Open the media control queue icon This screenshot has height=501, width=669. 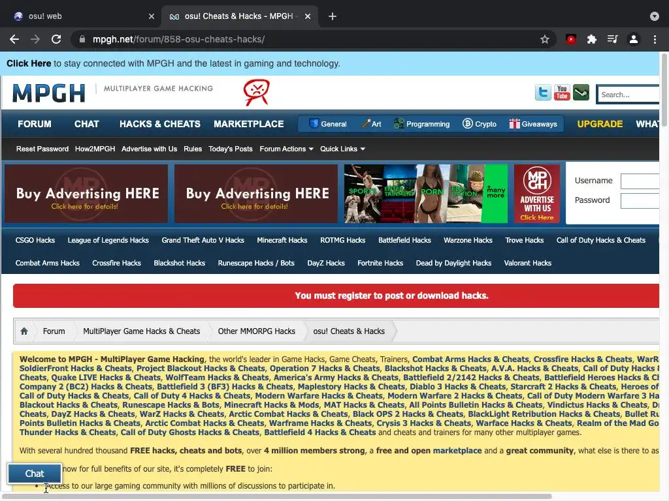point(612,40)
